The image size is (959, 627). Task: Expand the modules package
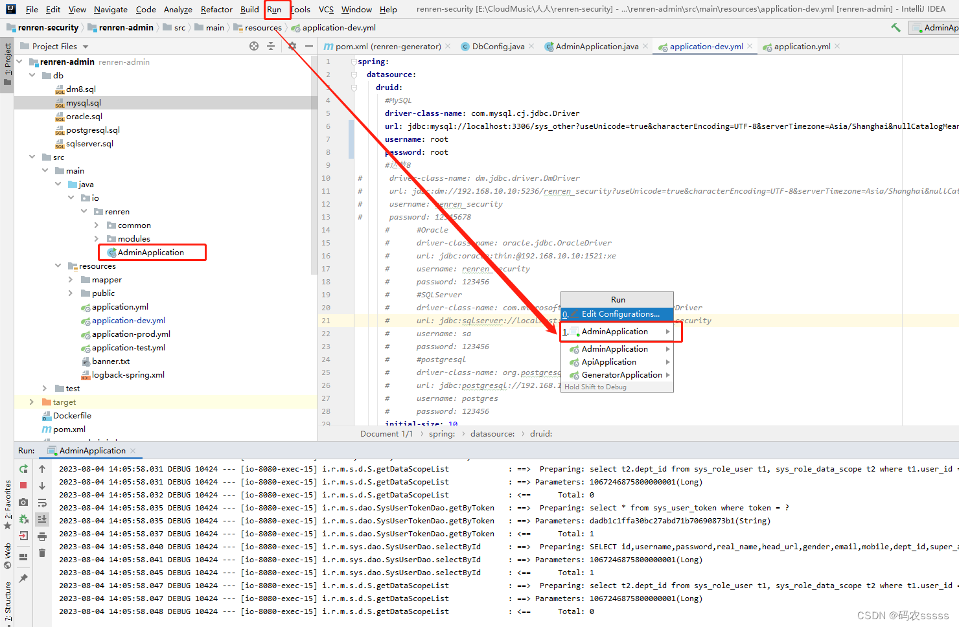pos(97,238)
